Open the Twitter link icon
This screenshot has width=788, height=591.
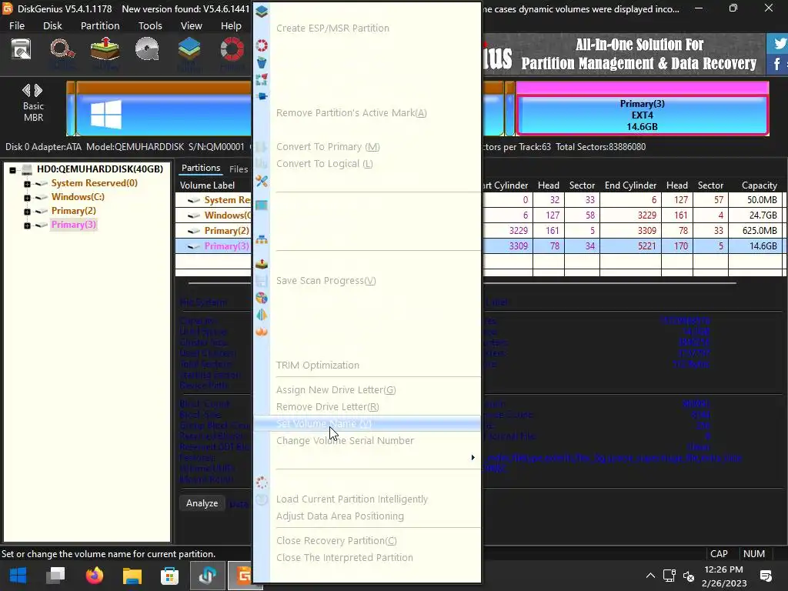[x=778, y=44]
